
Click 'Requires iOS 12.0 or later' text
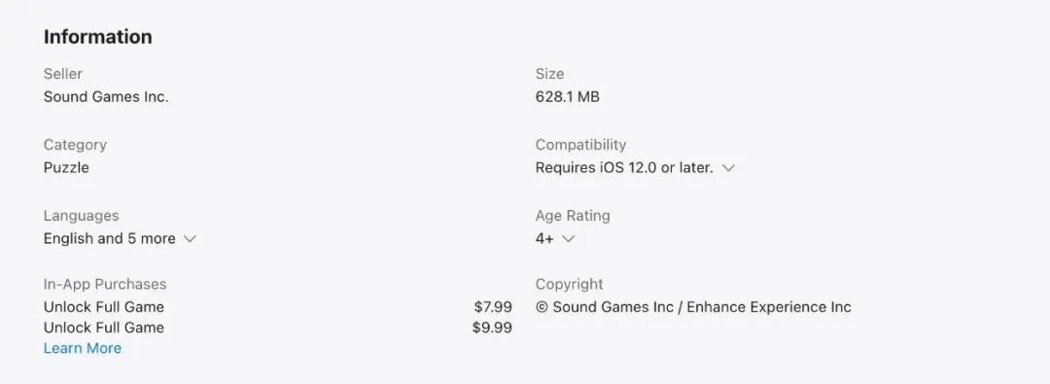[x=624, y=167]
